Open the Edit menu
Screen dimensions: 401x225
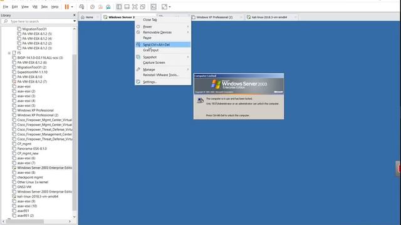[x=15, y=7]
